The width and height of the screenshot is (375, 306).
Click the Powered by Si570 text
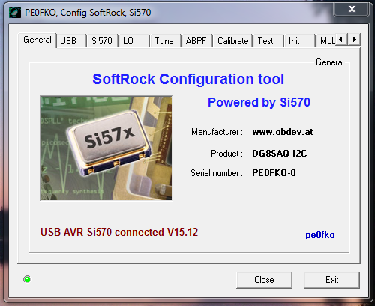coord(259,102)
